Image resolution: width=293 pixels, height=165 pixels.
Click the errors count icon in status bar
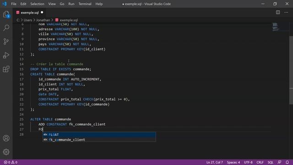7,162
